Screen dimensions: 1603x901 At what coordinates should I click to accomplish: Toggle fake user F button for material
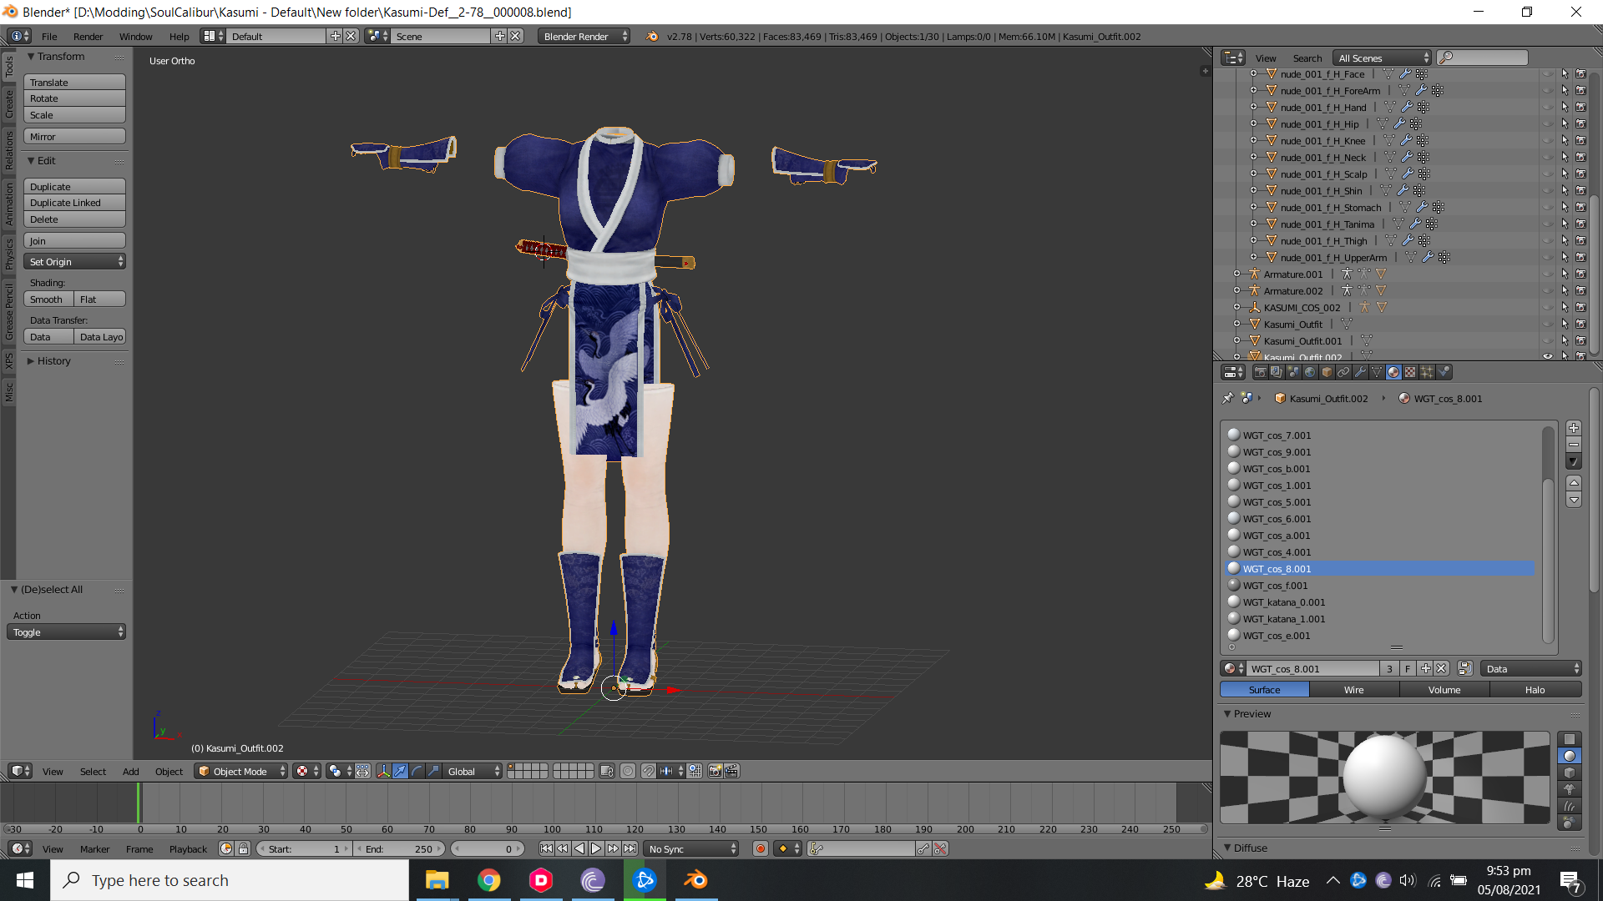click(1408, 669)
